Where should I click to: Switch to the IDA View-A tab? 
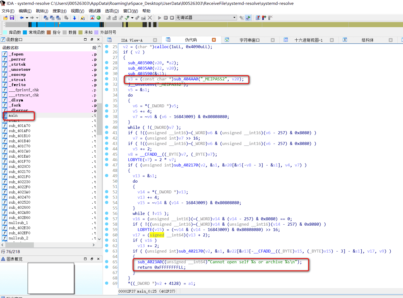(132, 40)
